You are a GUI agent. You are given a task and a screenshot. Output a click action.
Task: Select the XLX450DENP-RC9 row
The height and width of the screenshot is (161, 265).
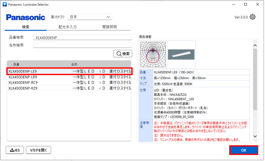[x=69, y=82]
